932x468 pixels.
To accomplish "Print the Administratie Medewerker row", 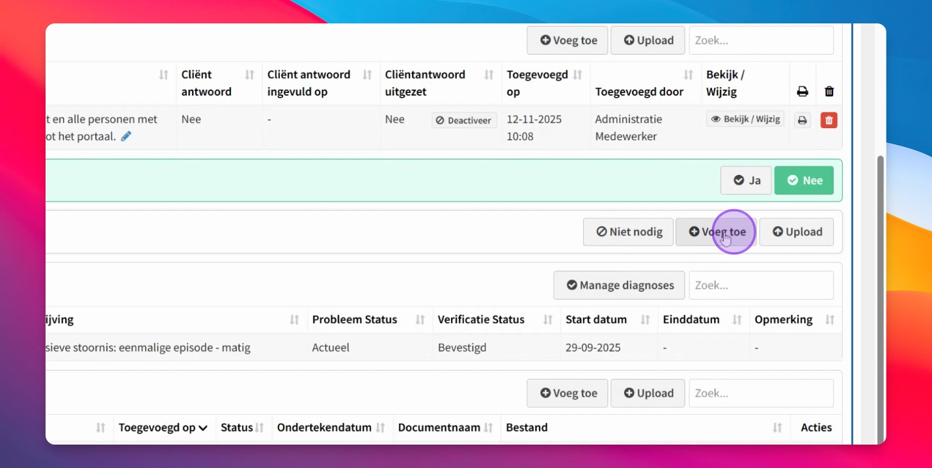I will tap(802, 120).
